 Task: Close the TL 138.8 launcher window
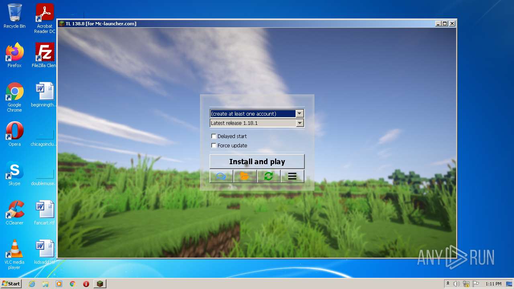(x=452, y=24)
